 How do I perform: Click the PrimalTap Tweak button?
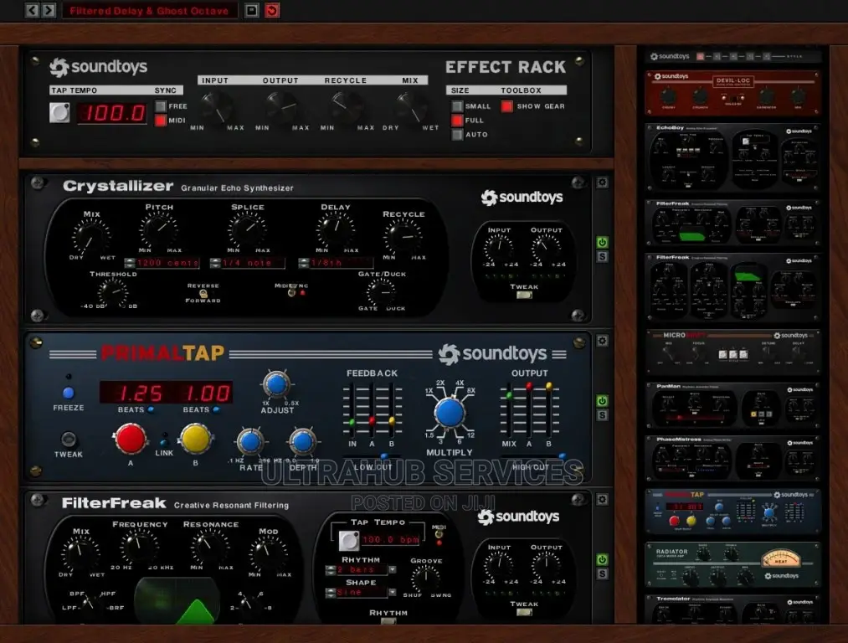click(x=68, y=438)
